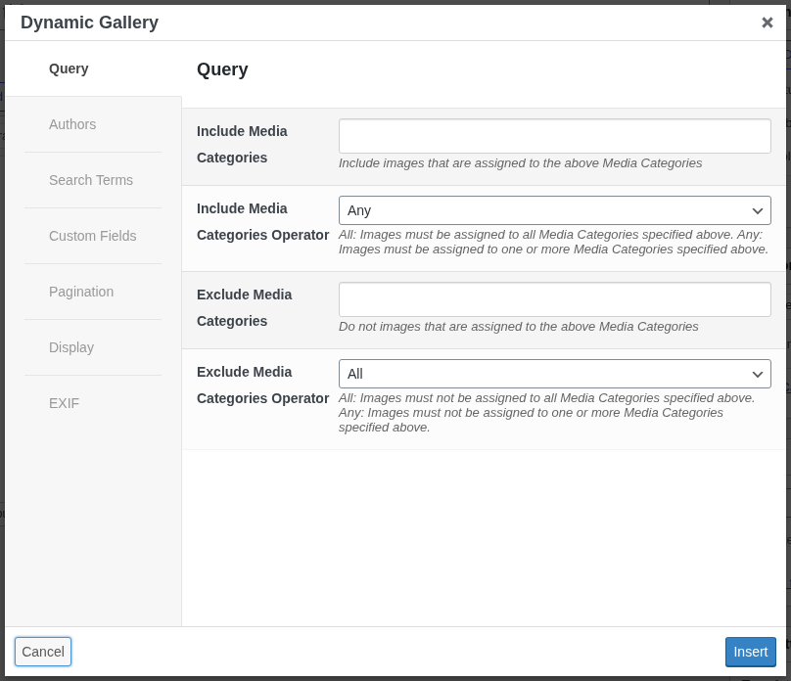The width and height of the screenshot is (791, 681).
Task: Open the Pagination settings tab
Action: tap(81, 292)
